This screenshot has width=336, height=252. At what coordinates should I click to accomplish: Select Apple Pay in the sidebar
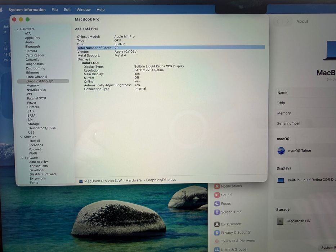click(32, 38)
